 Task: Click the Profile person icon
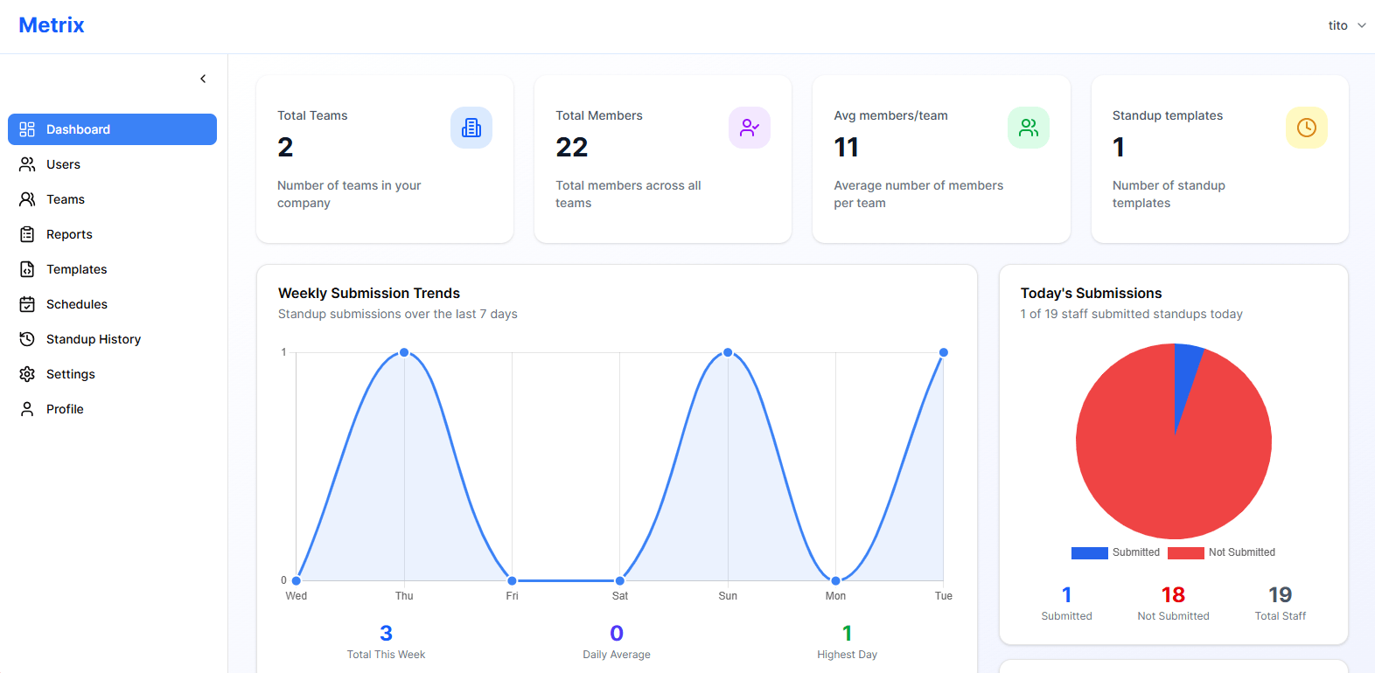[27, 409]
